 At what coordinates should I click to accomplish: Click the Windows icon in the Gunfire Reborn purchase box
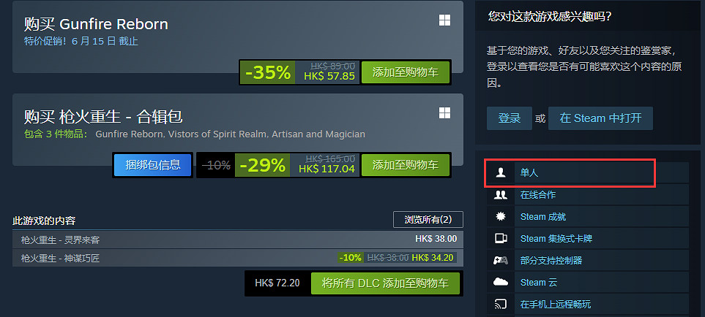click(444, 20)
